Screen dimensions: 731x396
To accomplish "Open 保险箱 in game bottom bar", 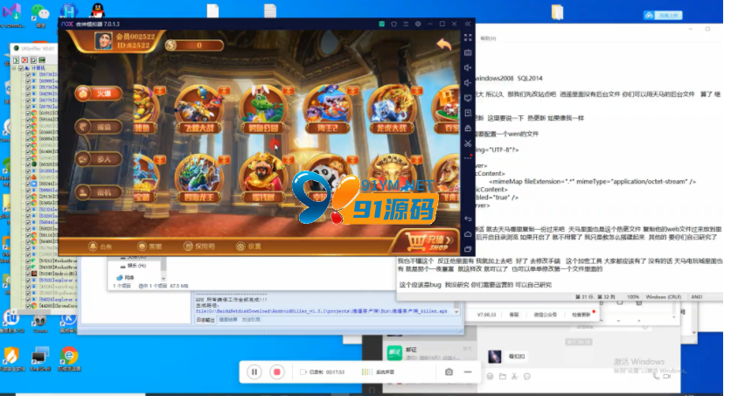I will click(199, 247).
